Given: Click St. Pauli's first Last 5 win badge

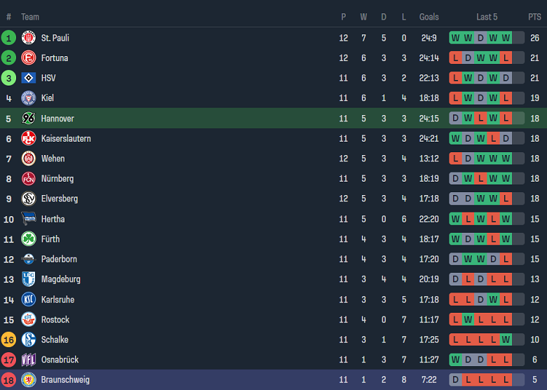Looking at the screenshot, I should [x=456, y=38].
